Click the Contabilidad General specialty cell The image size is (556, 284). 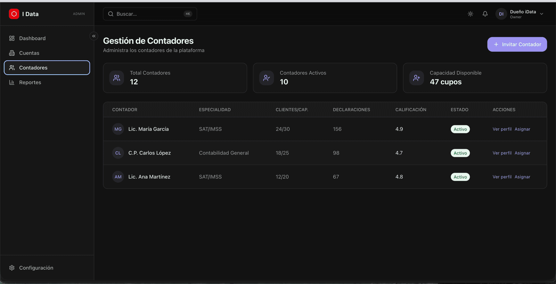click(x=224, y=153)
